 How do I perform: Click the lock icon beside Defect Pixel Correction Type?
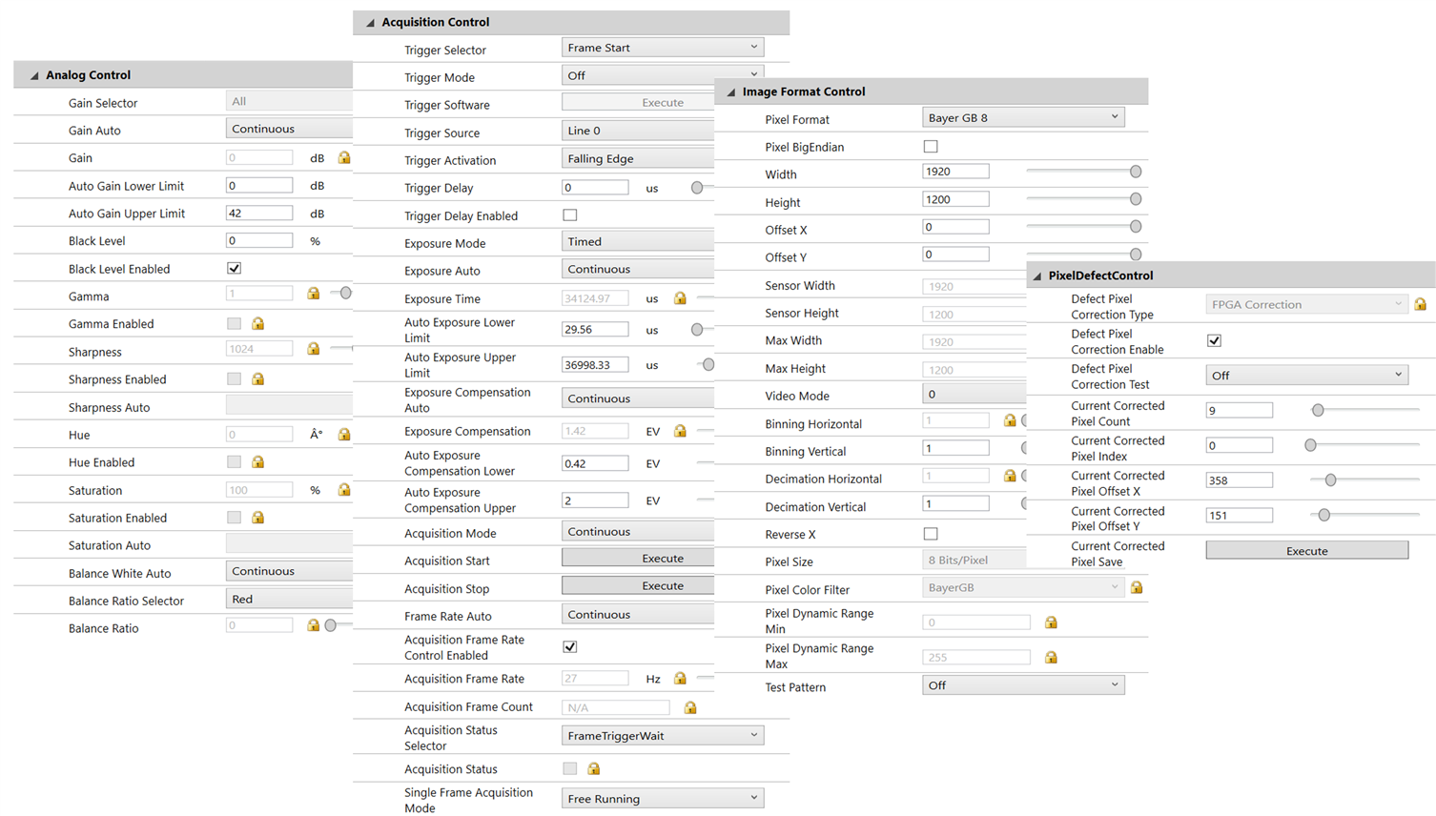[x=1421, y=304]
